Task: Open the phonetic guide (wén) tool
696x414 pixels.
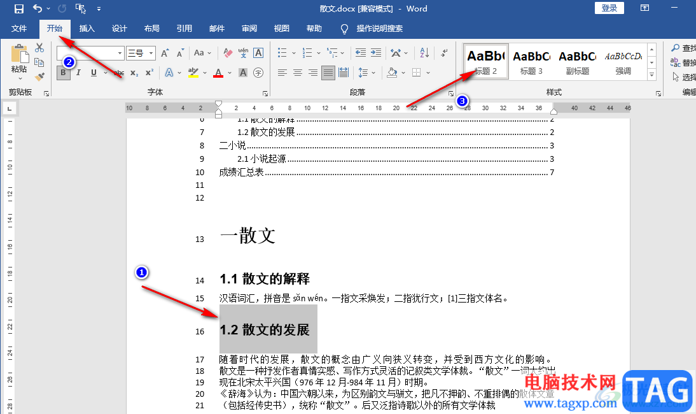Action: coord(243,53)
